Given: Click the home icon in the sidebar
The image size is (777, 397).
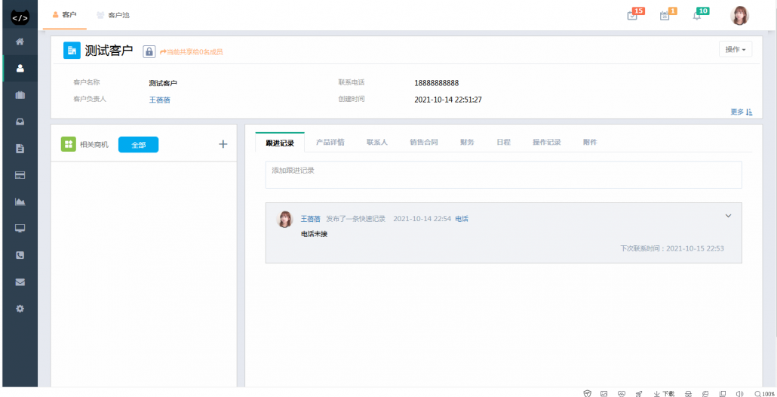Looking at the screenshot, I should [20, 42].
